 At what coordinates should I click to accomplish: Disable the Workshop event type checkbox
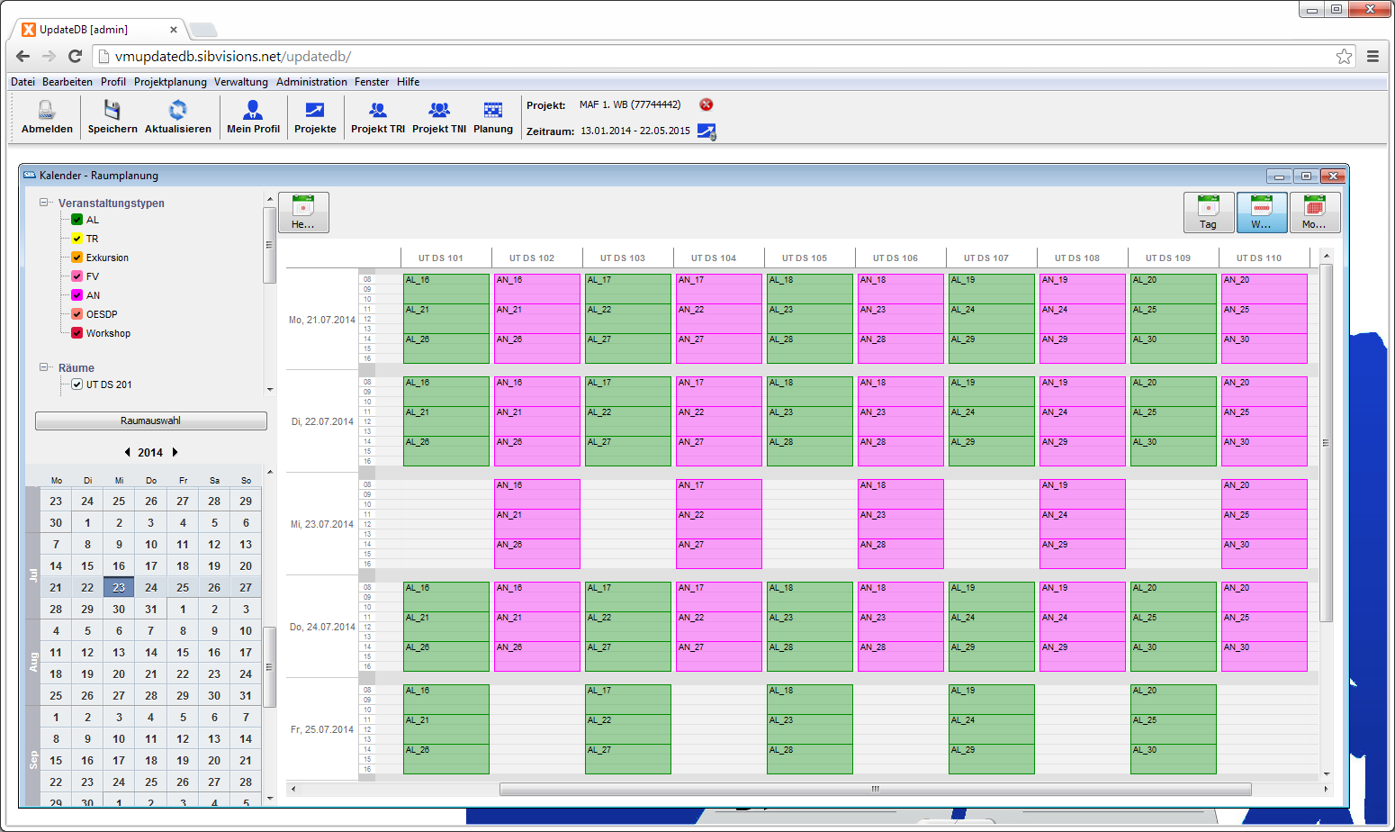(x=76, y=333)
